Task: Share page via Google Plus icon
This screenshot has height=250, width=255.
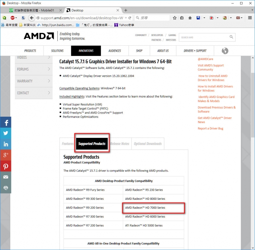Action: pyautogui.click(x=6, y=155)
